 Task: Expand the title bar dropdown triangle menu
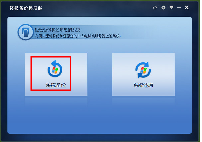pyautogui.click(x=171, y=7)
